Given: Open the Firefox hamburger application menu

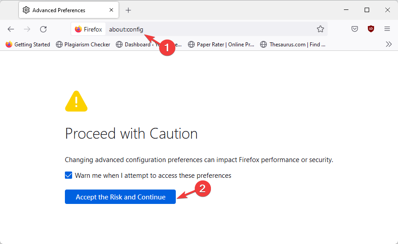Looking at the screenshot, I should (x=387, y=29).
